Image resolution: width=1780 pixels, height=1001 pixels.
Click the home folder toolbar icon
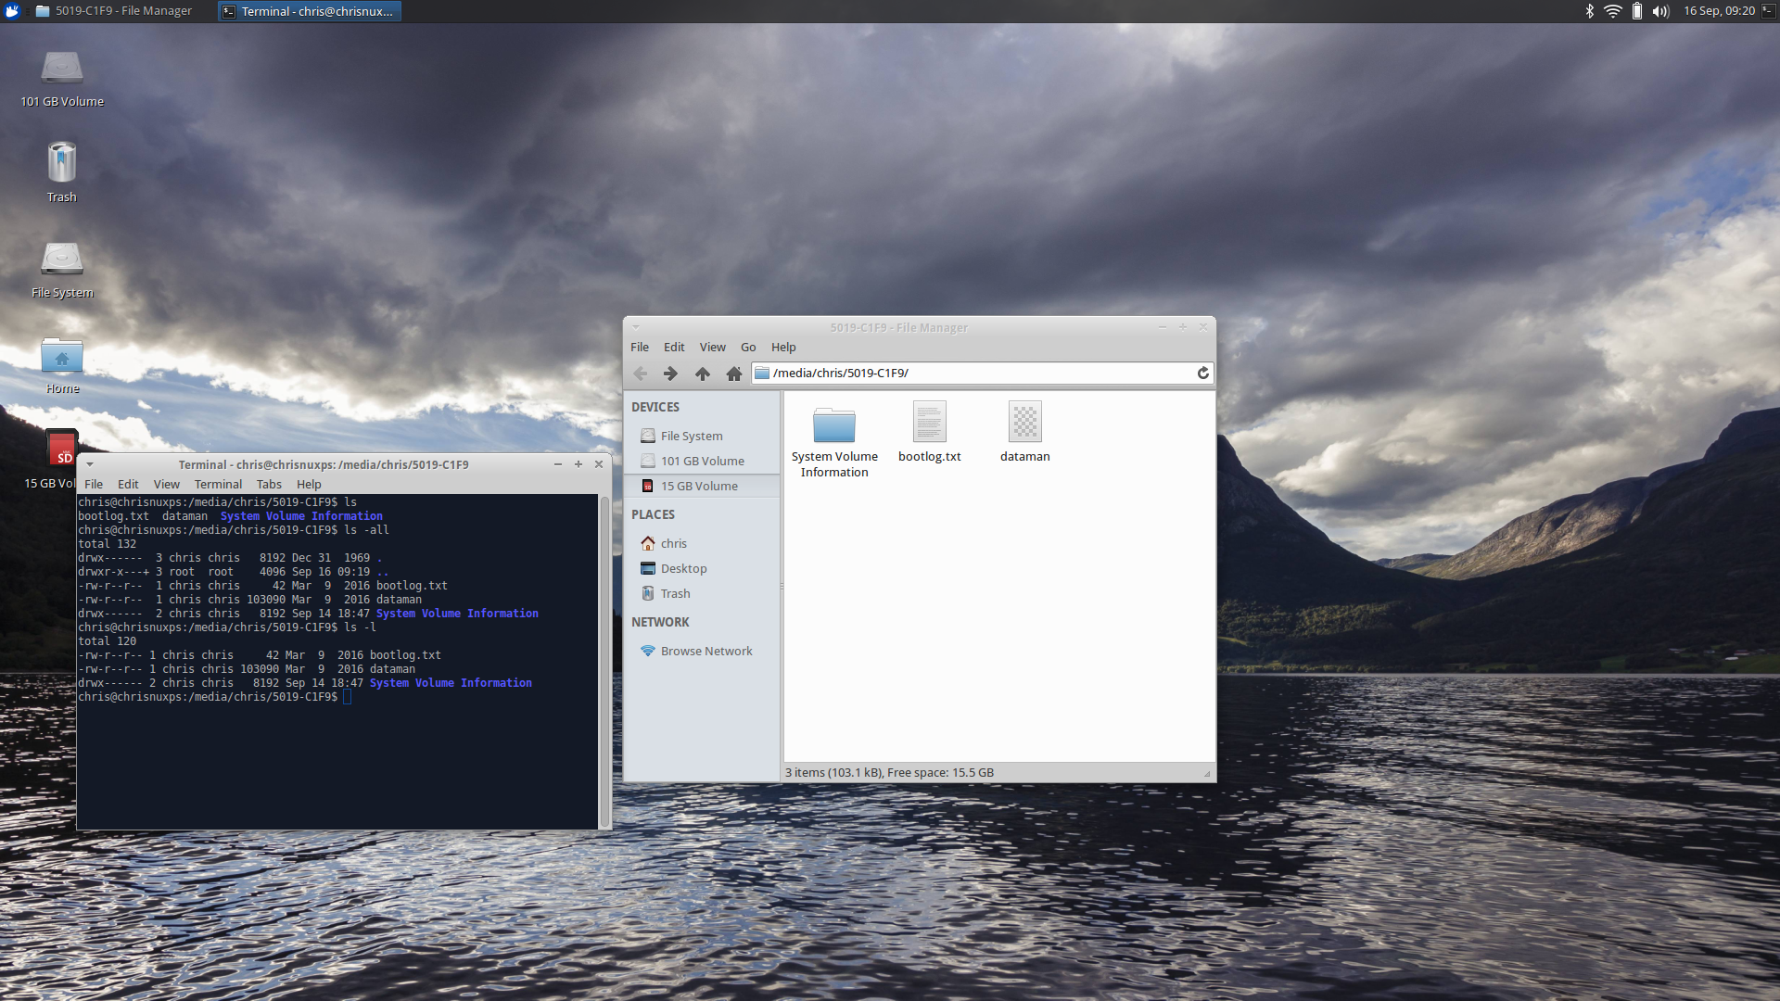(x=734, y=374)
